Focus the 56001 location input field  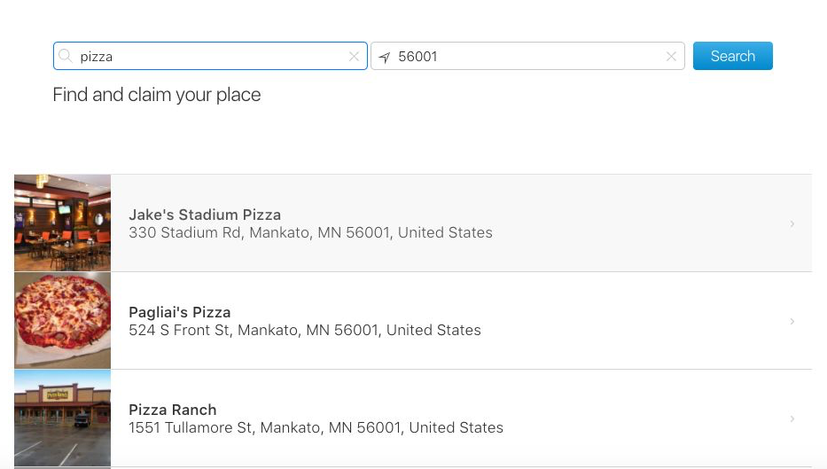pyautogui.click(x=527, y=56)
